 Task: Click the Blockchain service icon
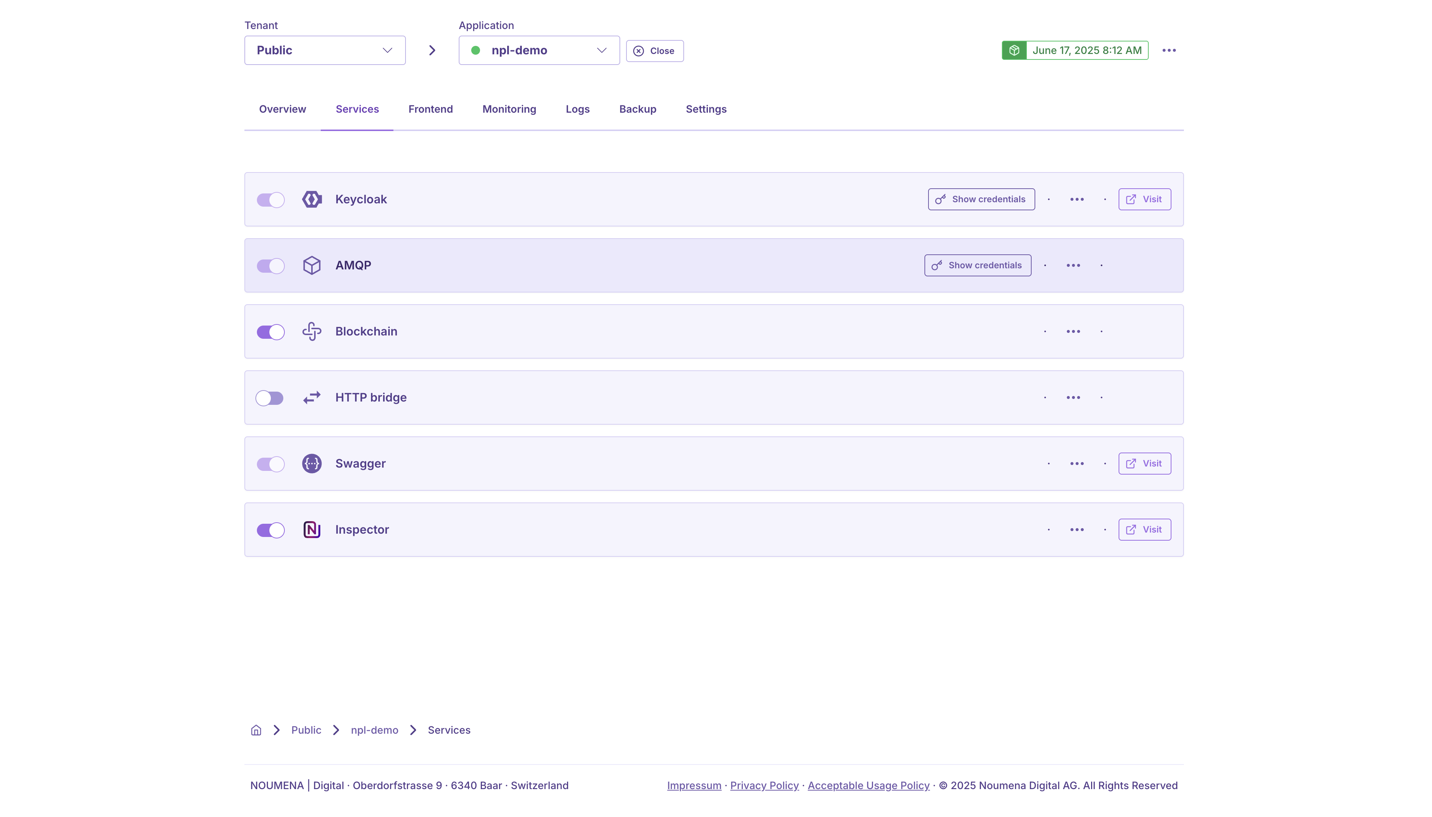tap(311, 332)
